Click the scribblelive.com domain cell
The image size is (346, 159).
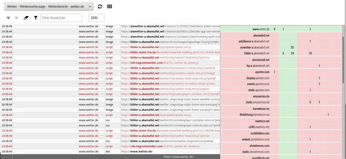pyautogui.click(x=245, y=133)
